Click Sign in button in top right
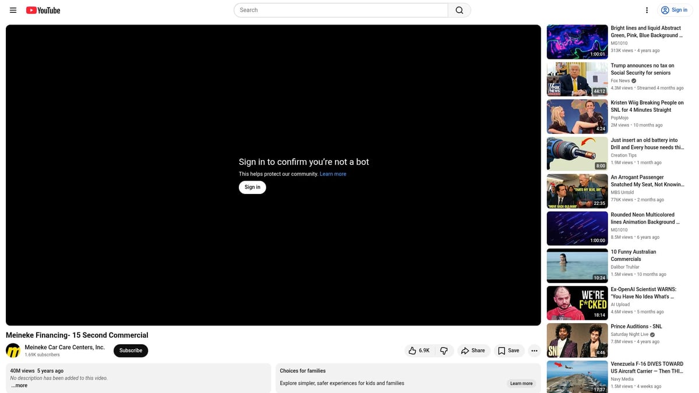Screen dimensions: 699x393 [x=674, y=10]
